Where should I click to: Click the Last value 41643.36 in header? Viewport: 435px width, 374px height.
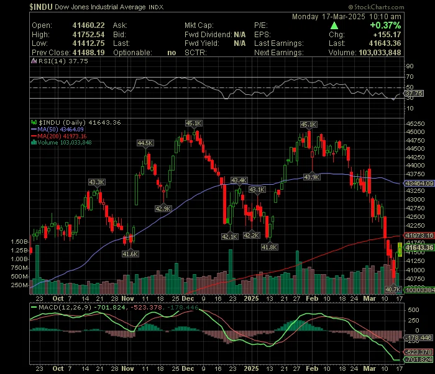[385, 43]
